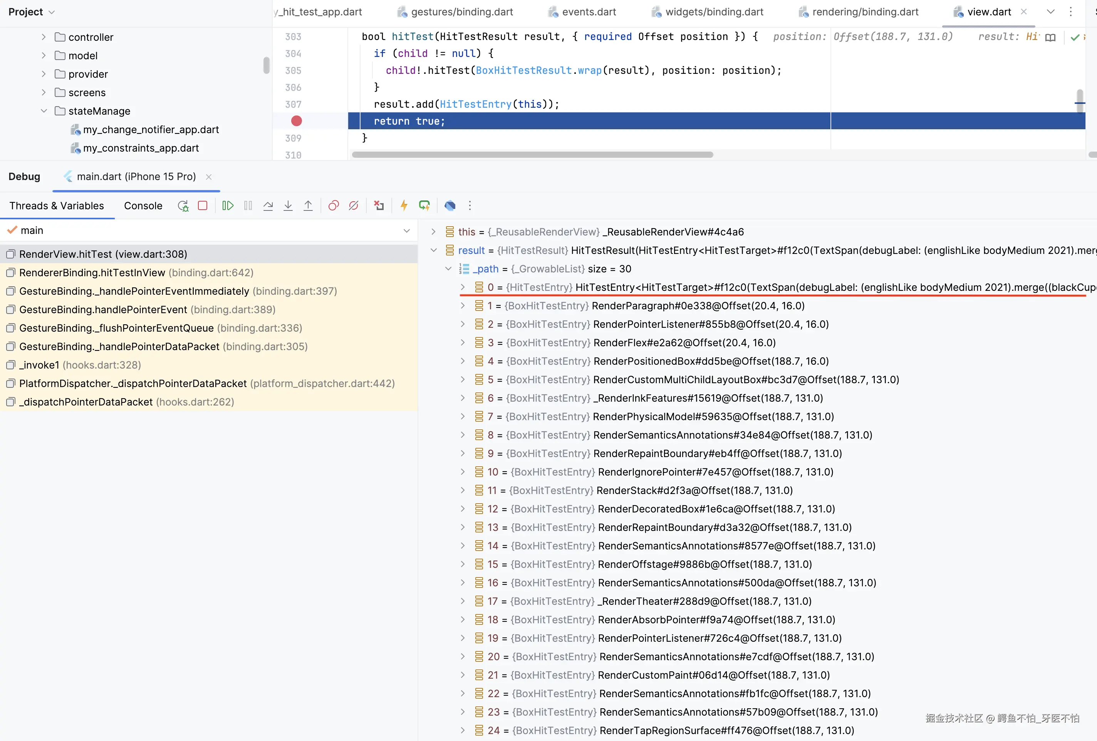Toggle reader mode book icon in editor
This screenshot has width=1097, height=741.
click(1050, 37)
